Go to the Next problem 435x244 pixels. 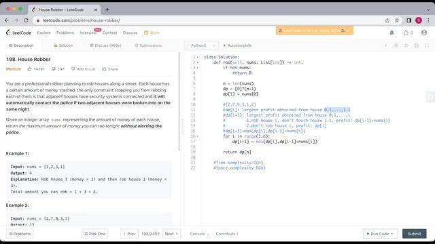[171, 234]
